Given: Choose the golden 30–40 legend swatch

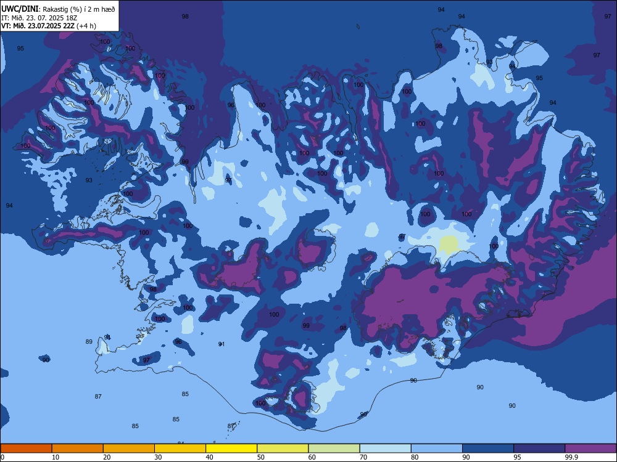Looking at the screenshot, I should click(x=180, y=448).
